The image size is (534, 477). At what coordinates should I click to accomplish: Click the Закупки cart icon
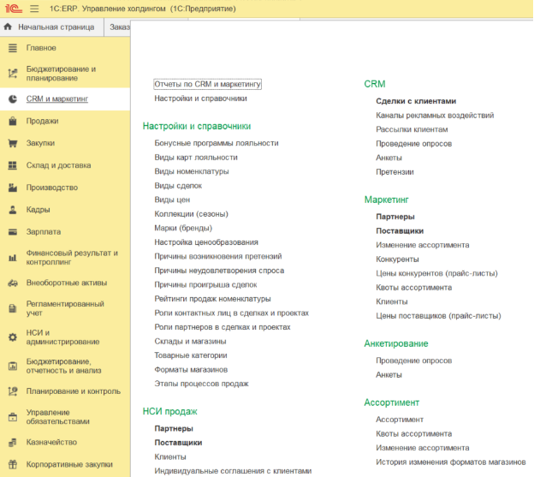pyautogui.click(x=13, y=143)
